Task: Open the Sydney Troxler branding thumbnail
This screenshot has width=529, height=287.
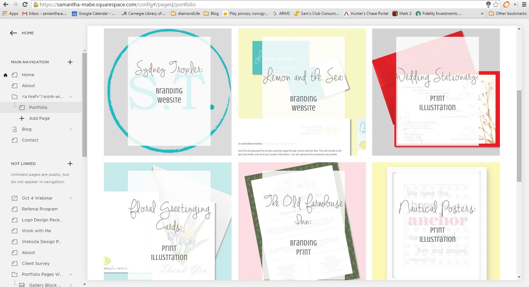Action: pyautogui.click(x=168, y=92)
